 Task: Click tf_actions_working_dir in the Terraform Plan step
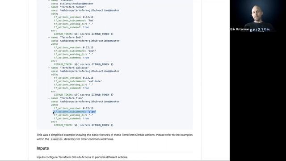pos(73,115)
